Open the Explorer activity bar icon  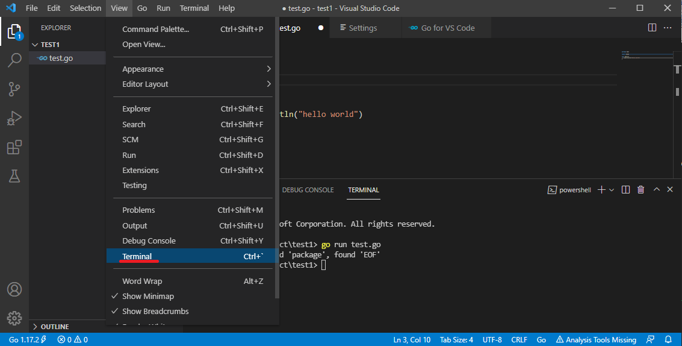[x=14, y=32]
